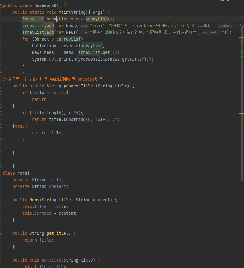Fold the if title == null block
This screenshot has width=244, height=268.
click(x=1, y=93)
